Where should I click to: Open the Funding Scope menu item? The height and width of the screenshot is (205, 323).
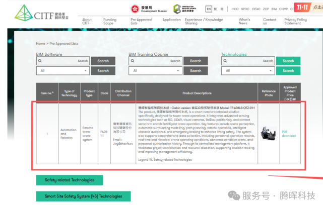109,22
